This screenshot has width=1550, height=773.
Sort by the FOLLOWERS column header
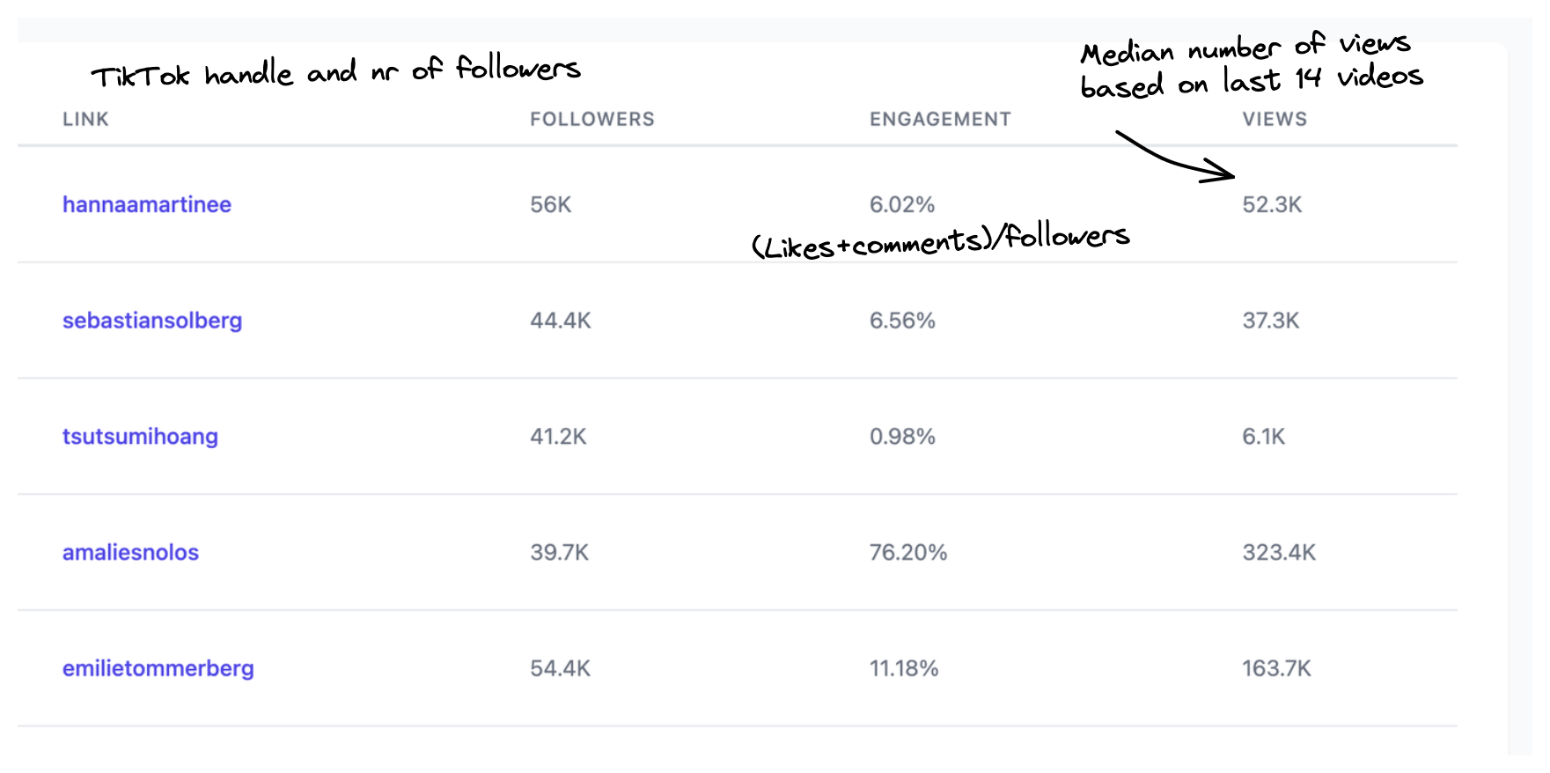coord(592,119)
